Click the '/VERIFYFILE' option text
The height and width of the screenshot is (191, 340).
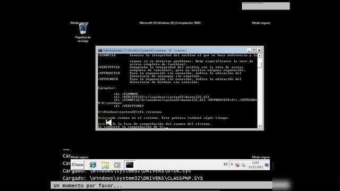click(x=109, y=67)
